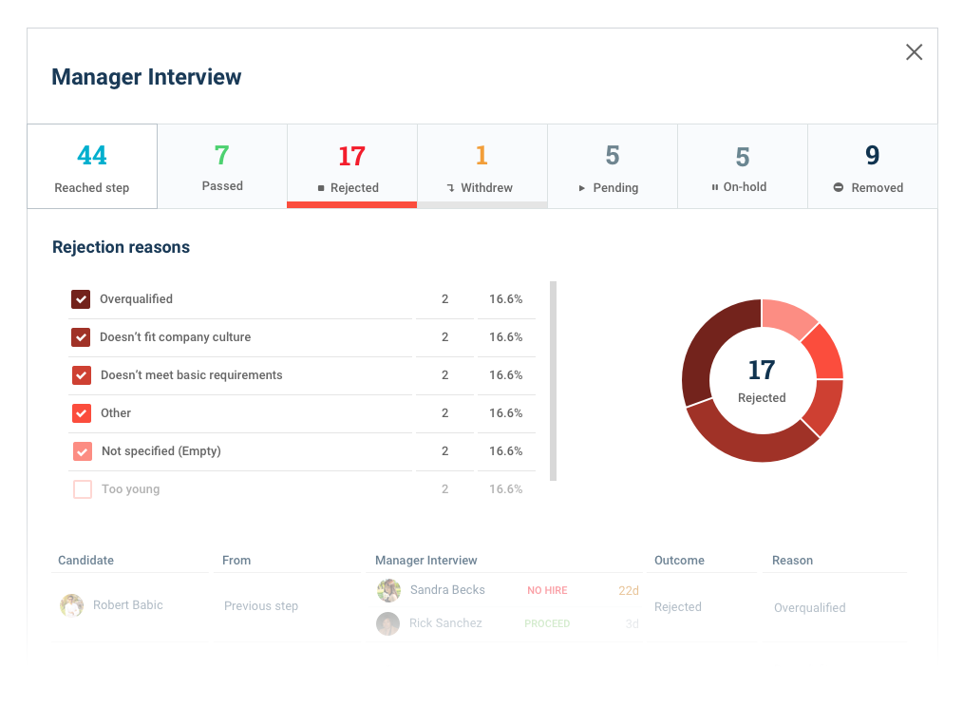Image resolution: width=963 pixels, height=707 pixels.
Task: Switch to the Reached step tab
Action: [x=92, y=166]
